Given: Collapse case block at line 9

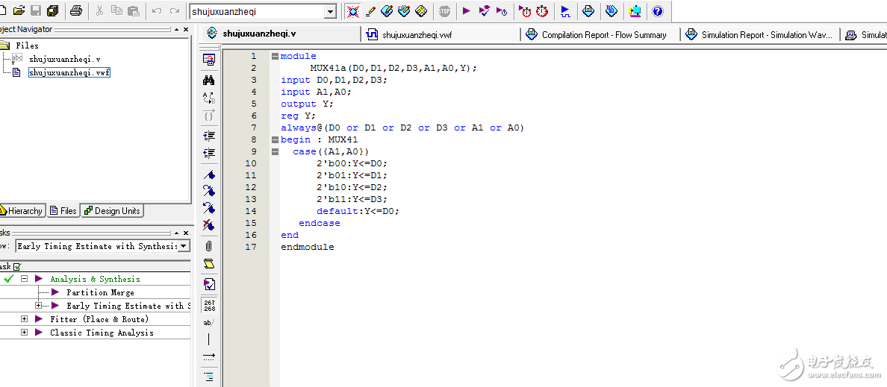Looking at the screenshot, I should 275,151.
